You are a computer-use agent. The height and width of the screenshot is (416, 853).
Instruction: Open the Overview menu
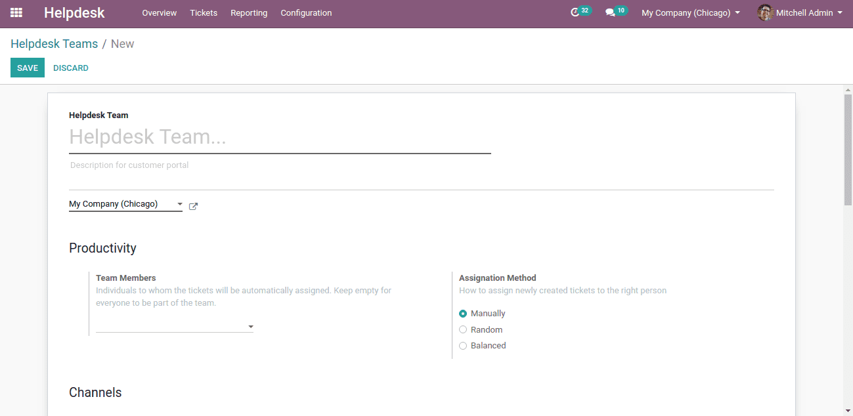160,12
